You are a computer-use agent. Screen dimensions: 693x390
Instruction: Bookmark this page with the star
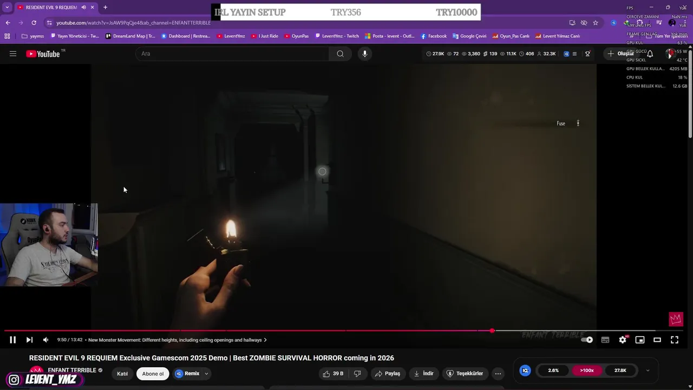[596, 23]
